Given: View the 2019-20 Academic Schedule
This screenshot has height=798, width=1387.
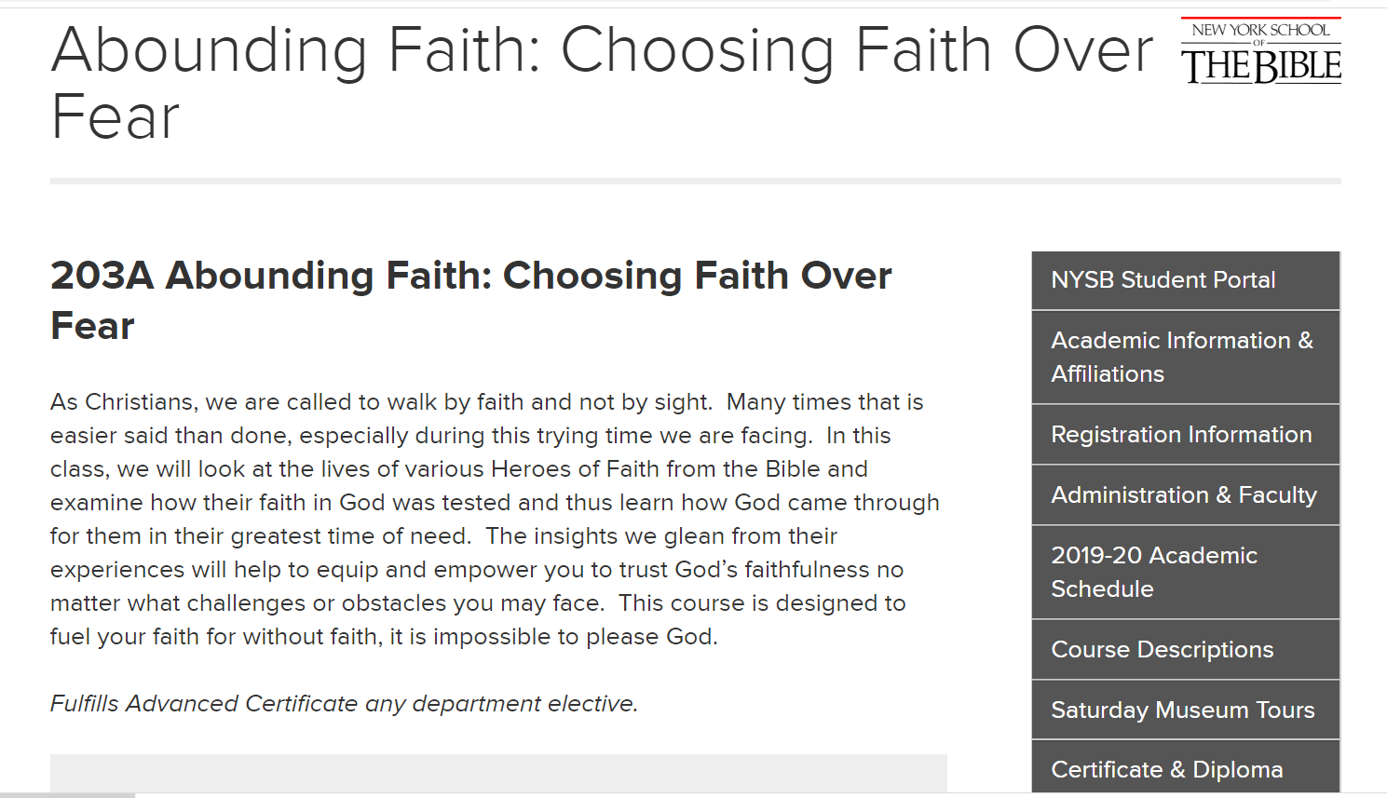Looking at the screenshot, I should [x=1186, y=573].
